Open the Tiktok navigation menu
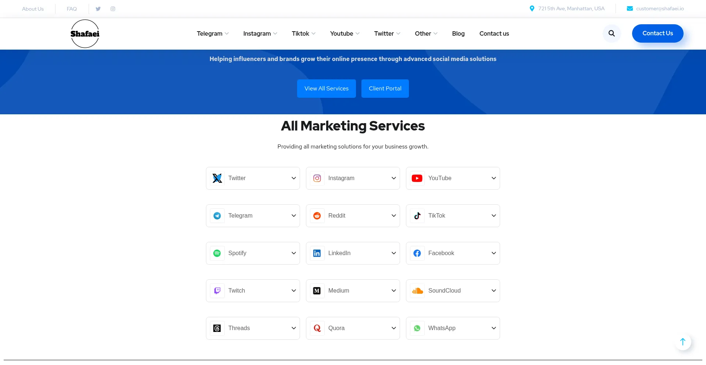Viewport: 706px width, 365px height. tap(303, 33)
